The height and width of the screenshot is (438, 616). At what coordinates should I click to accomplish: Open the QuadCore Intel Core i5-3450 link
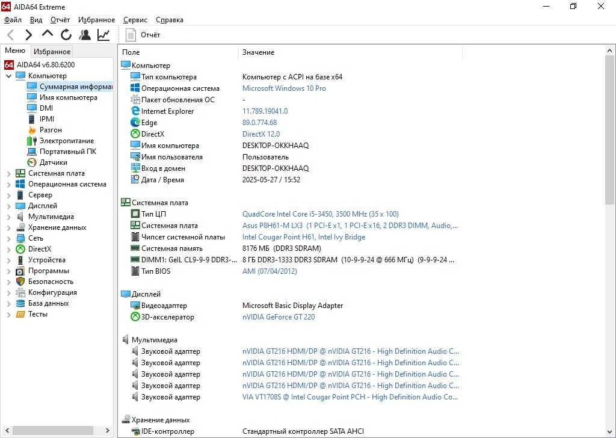[320, 214]
